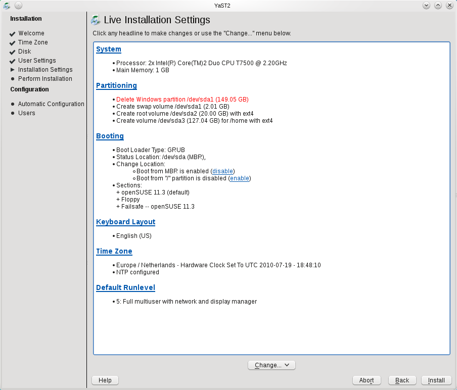Click the pin button beside the title bar icon
The height and width of the screenshot is (390, 457).
[18, 6]
